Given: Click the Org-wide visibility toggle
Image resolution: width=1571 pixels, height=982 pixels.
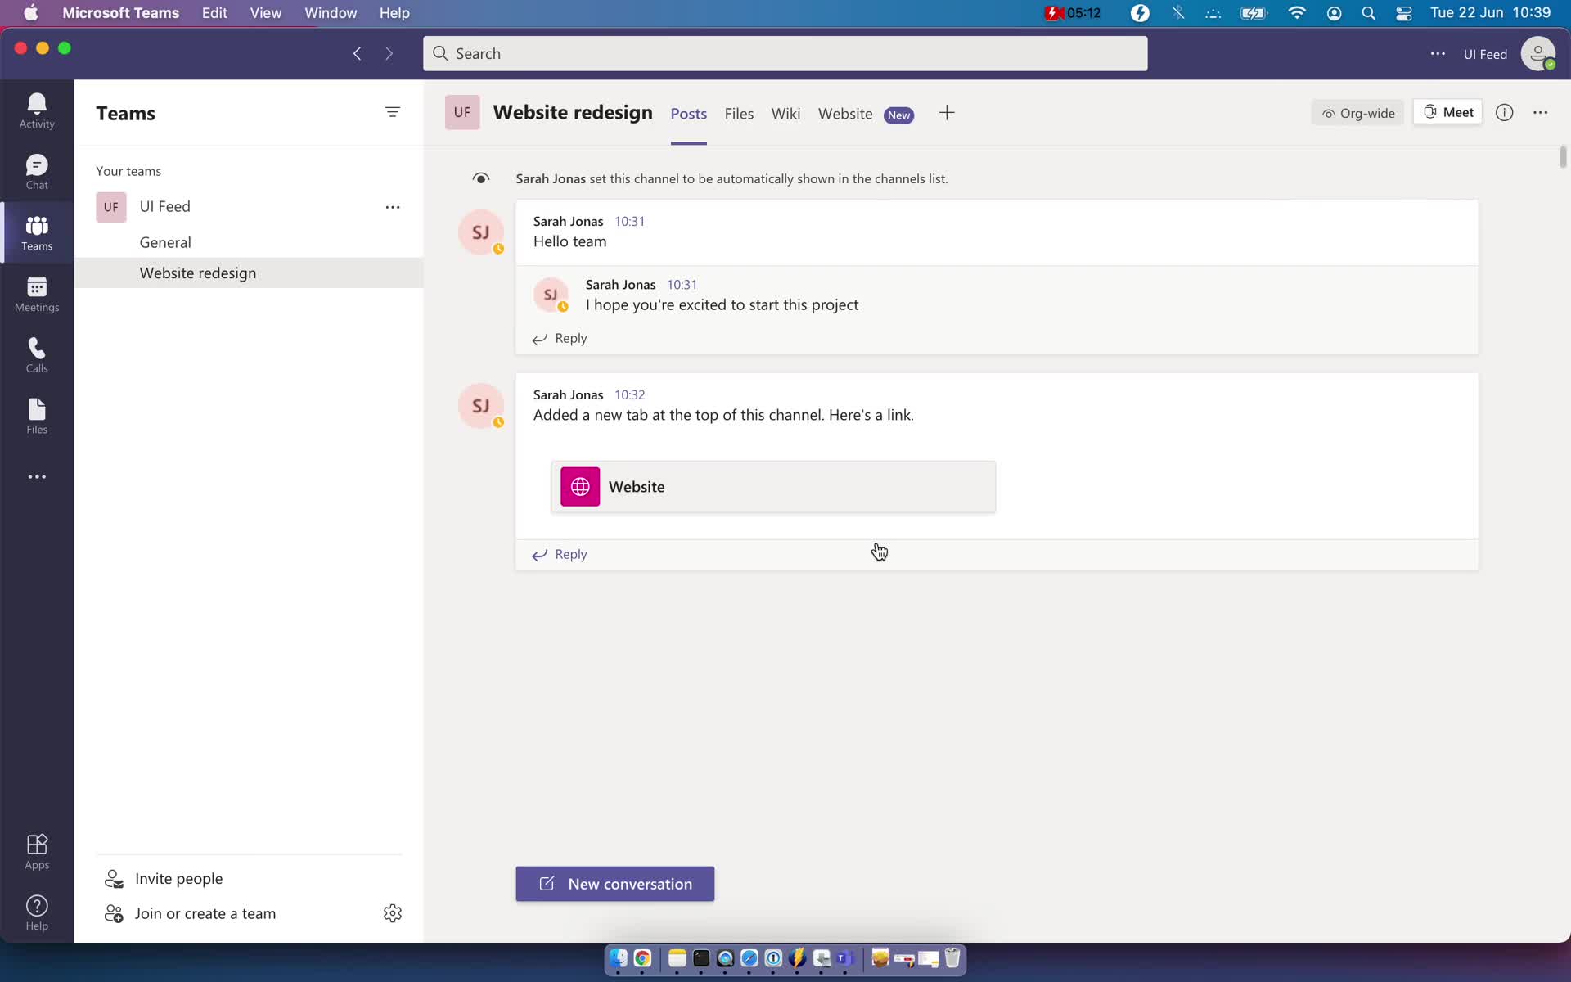Looking at the screenshot, I should pos(1357,112).
